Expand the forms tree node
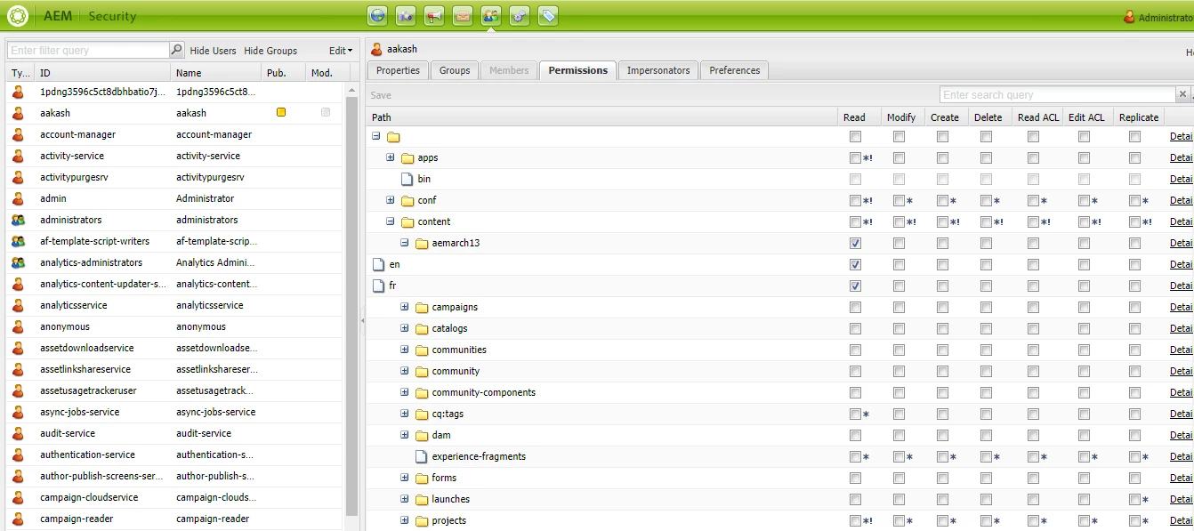This screenshot has height=531, width=1194. click(x=404, y=478)
